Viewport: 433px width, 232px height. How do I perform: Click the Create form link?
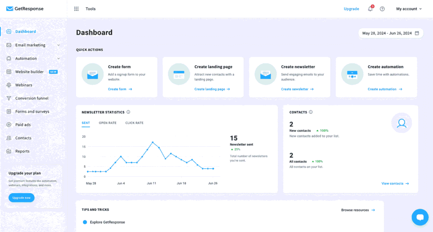120,89
